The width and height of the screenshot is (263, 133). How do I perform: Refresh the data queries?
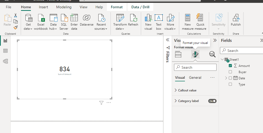133,20
